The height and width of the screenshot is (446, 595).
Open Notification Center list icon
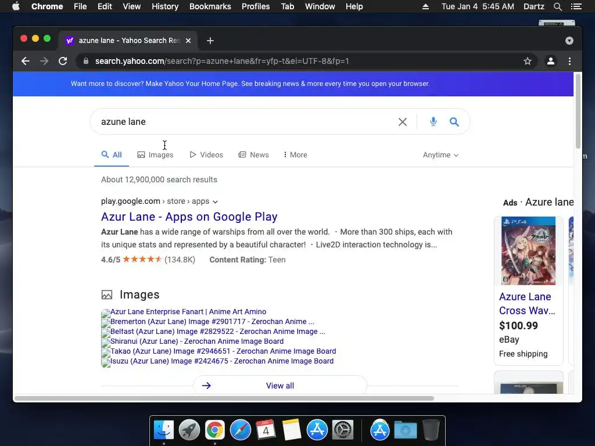[576, 6]
